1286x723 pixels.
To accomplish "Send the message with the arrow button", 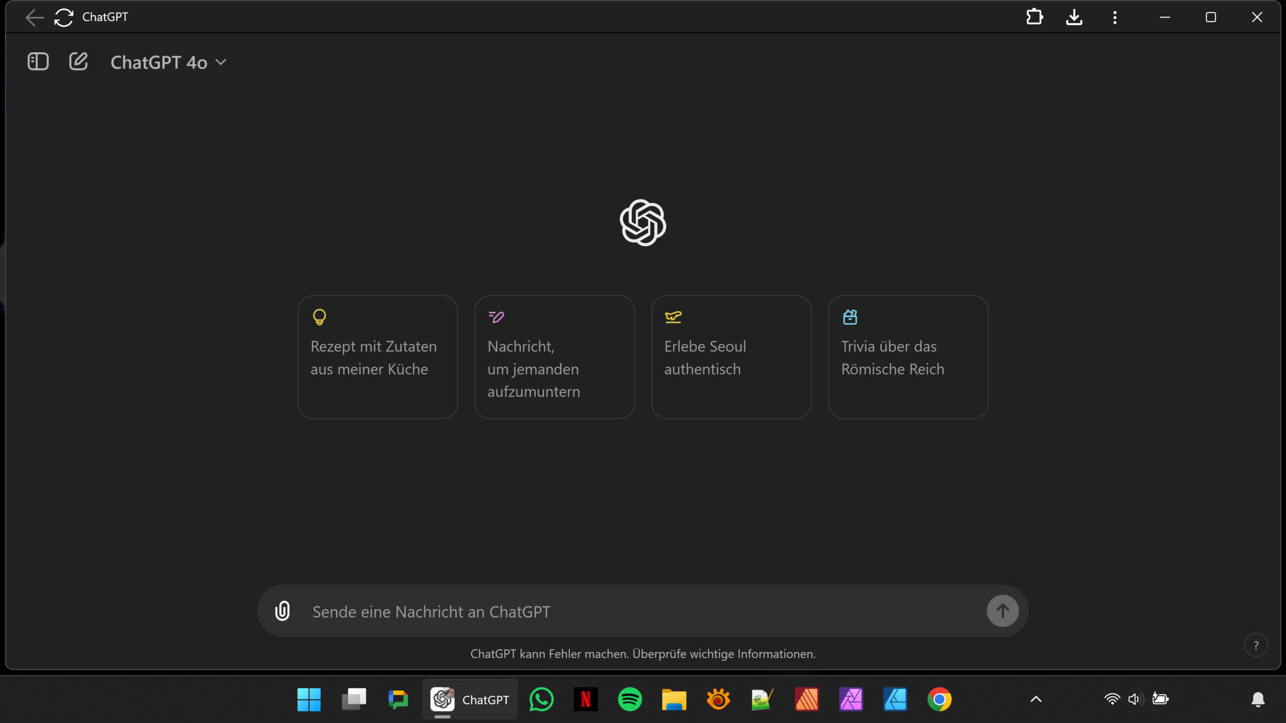I will click(1002, 611).
